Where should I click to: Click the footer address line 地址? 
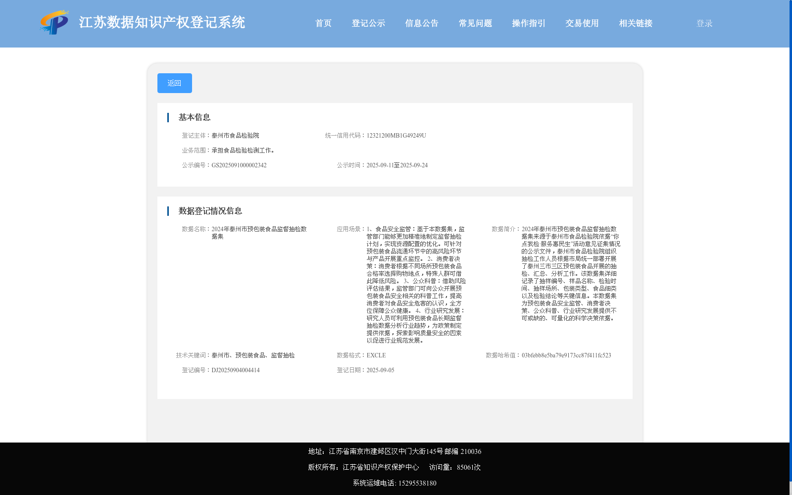click(395, 451)
